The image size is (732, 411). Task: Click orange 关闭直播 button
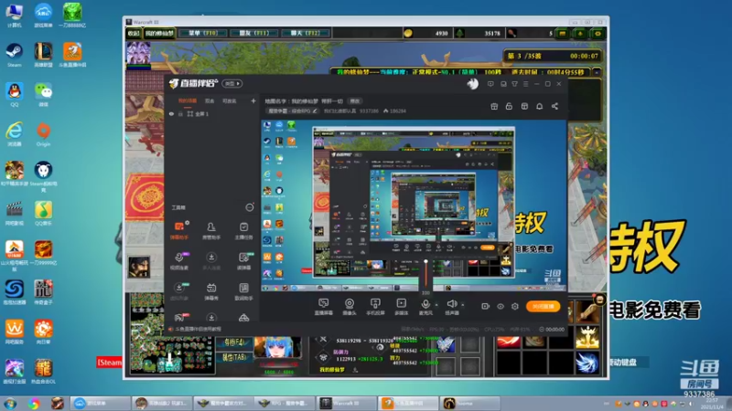coord(543,306)
